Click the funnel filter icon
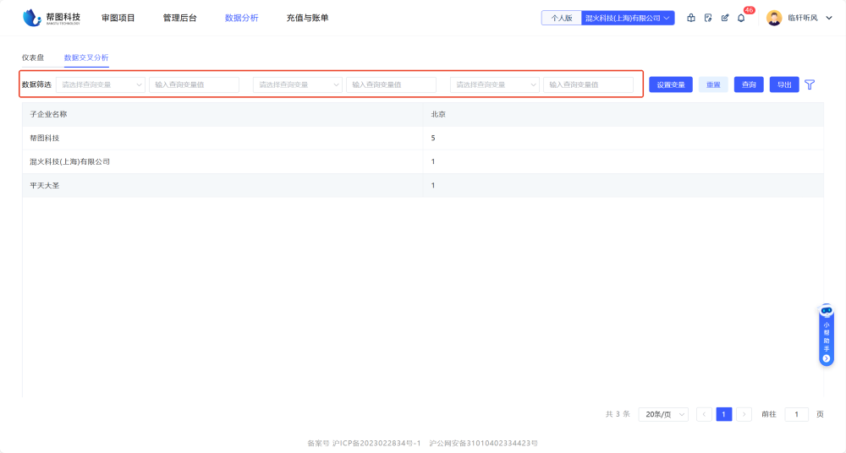Image resolution: width=846 pixels, height=453 pixels. point(810,85)
